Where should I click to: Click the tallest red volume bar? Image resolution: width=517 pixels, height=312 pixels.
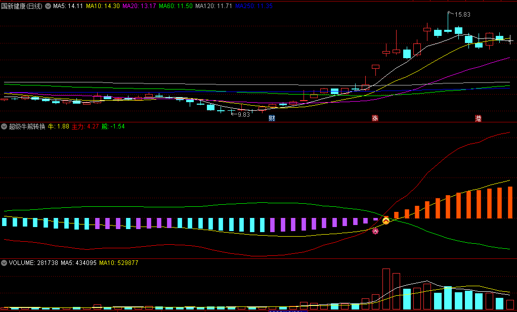tap(386, 289)
